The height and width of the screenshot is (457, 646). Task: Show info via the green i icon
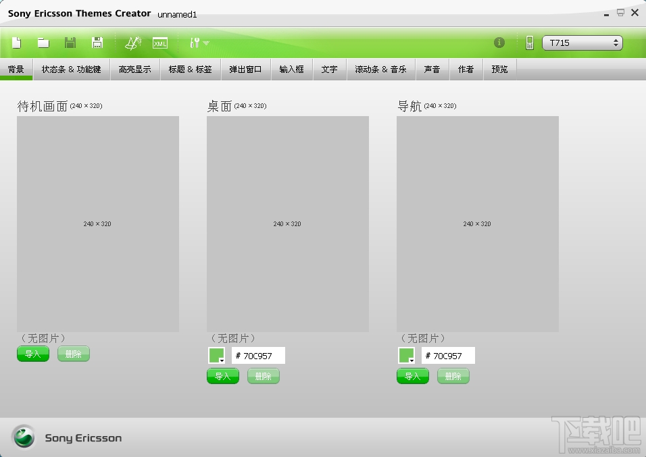click(x=499, y=43)
